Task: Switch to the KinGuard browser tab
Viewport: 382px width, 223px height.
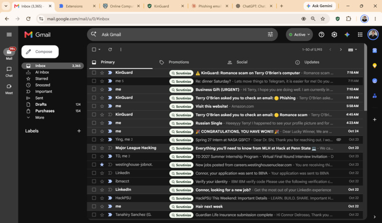Action: coord(166,6)
